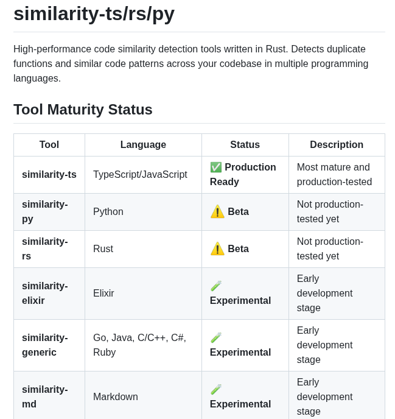Click 'Early development stage' in the similarity-md row
395x419 pixels.
point(325,397)
